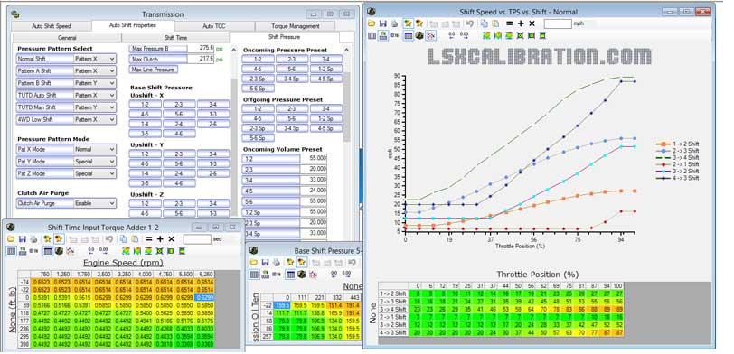Select highlighted 0.6299 cell in Torque Adder table
The height and width of the screenshot is (354, 734).
(204, 296)
